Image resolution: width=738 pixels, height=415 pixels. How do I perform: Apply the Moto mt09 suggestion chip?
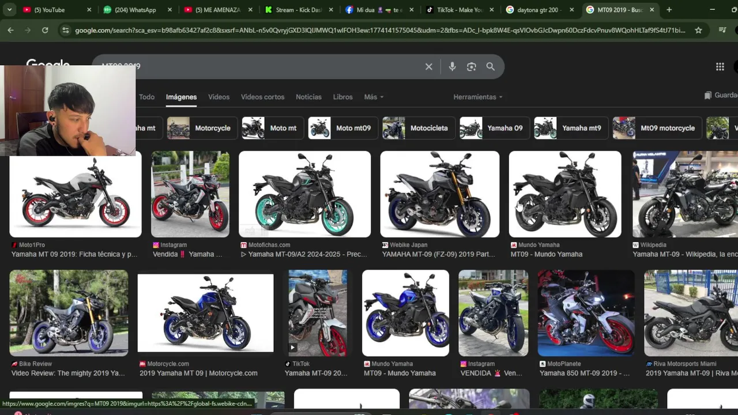(x=342, y=128)
